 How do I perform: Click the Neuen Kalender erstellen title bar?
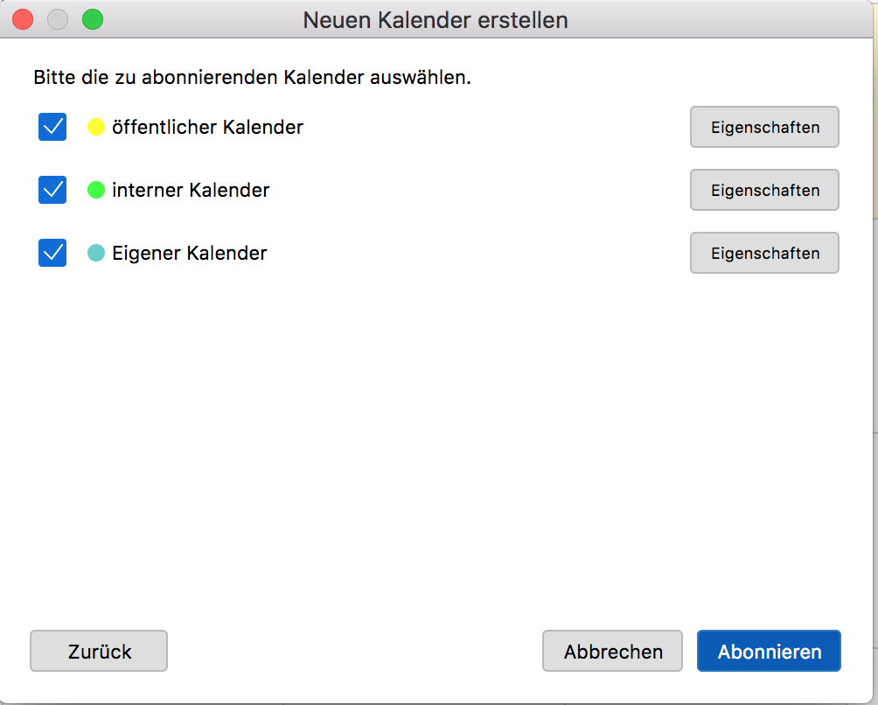(x=436, y=19)
